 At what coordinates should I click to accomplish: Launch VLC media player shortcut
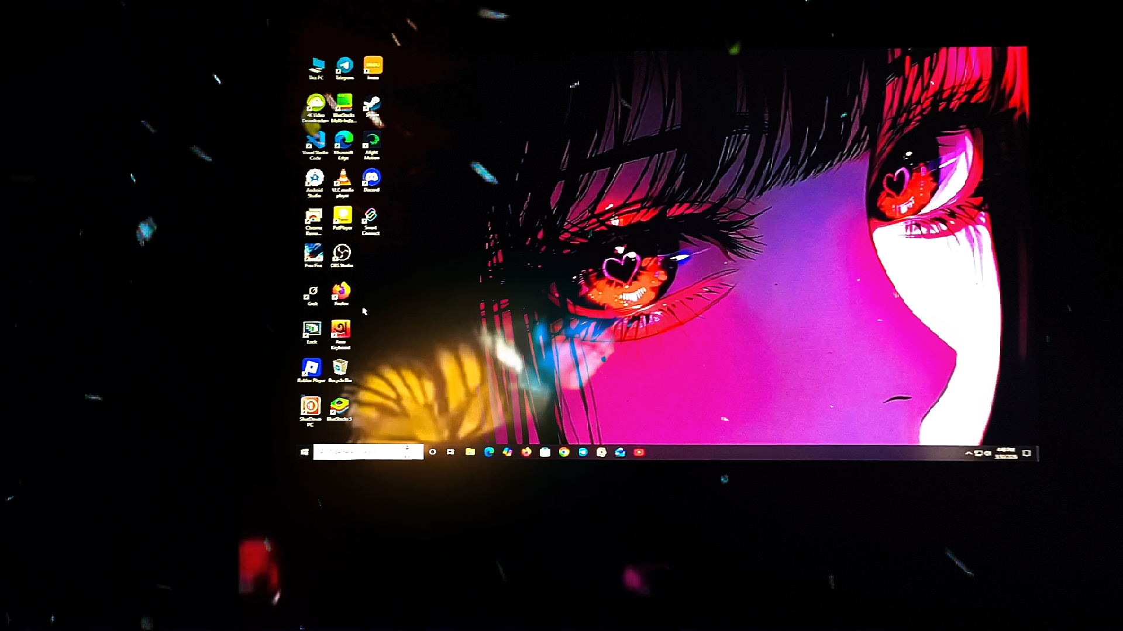(x=343, y=183)
